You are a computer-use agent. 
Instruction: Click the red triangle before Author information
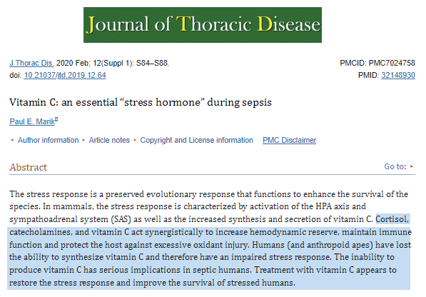click(12, 140)
